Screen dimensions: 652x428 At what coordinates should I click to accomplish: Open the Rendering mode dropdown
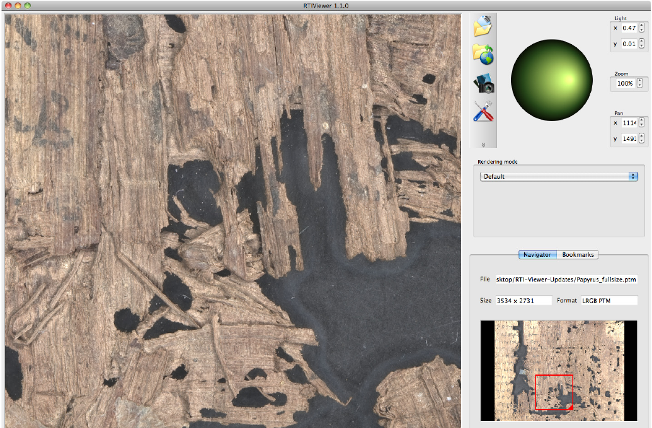pyautogui.click(x=559, y=177)
